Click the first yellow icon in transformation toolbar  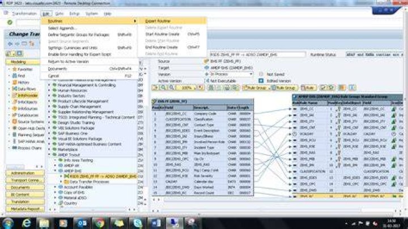(x=156, y=88)
